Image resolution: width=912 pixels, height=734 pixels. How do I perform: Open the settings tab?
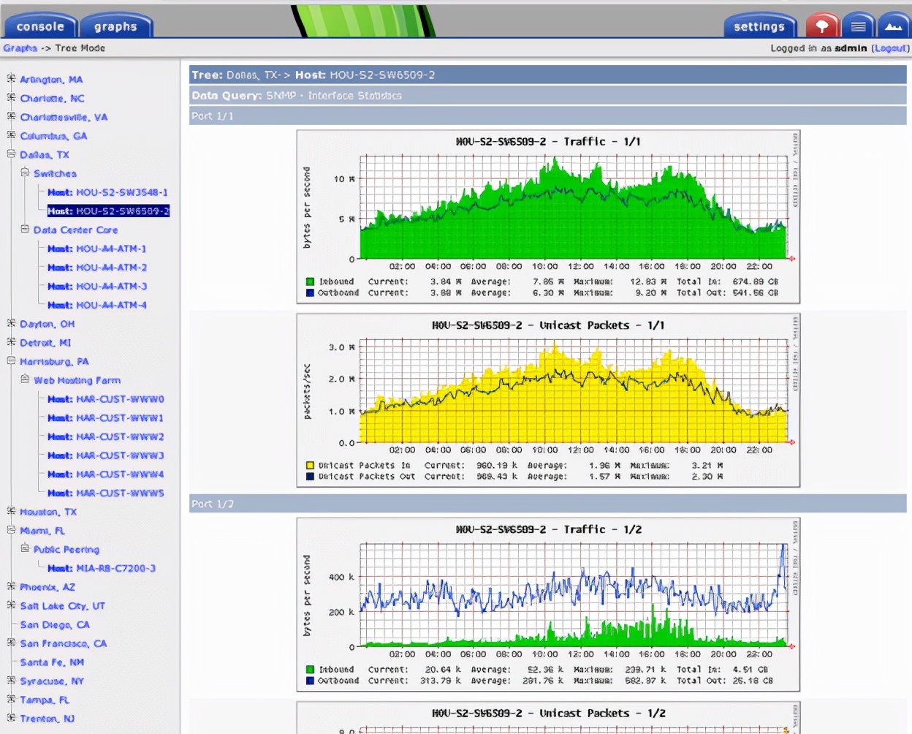tap(759, 26)
